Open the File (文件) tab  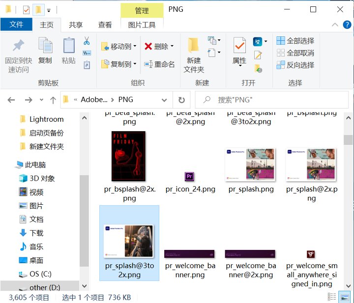pos(16,25)
